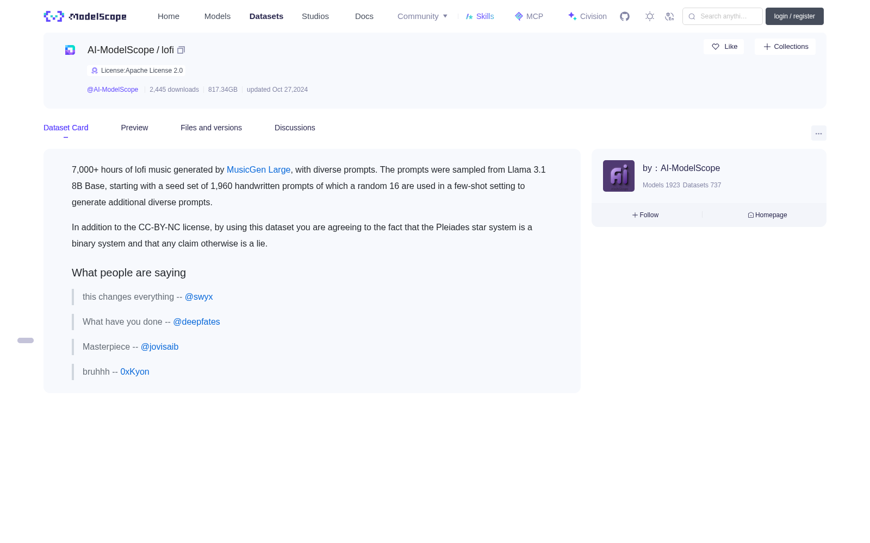This screenshot has width=870, height=543.
Task: Click the 'What people are saying' heading
Action: tap(129, 273)
